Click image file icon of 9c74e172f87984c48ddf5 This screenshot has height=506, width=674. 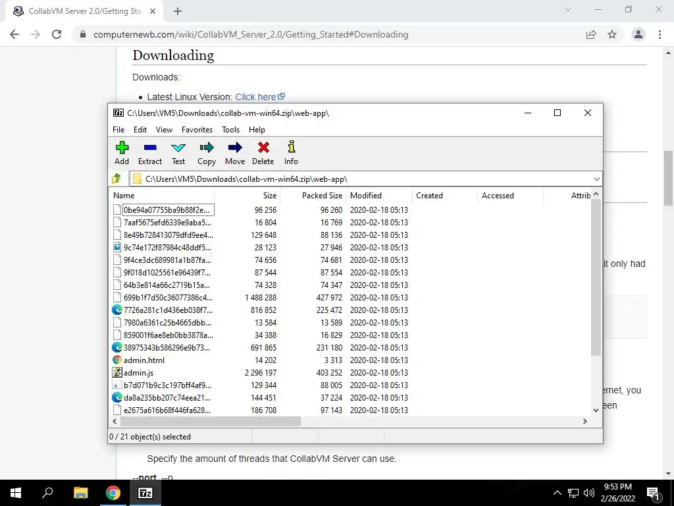coord(117,248)
